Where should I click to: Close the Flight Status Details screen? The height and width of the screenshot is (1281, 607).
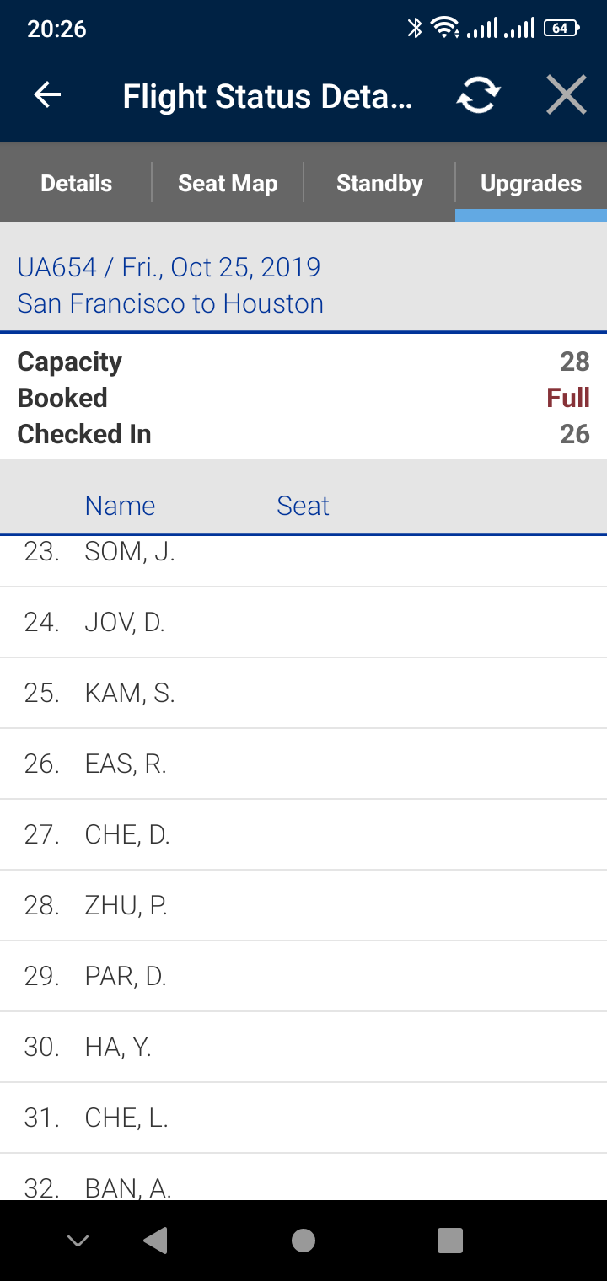[x=566, y=95]
